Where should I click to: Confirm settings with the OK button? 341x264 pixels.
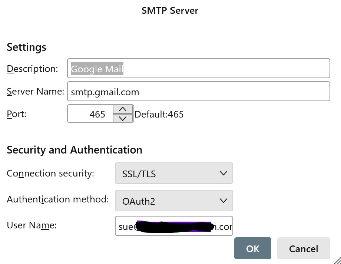coord(253,248)
